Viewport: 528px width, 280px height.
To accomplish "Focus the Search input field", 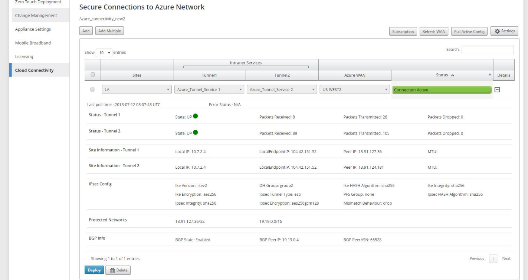I will click(488, 50).
